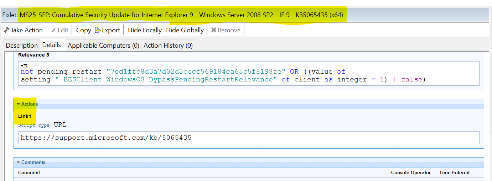
Task: Switch to the Description tab
Action: (x=22, y=46)
